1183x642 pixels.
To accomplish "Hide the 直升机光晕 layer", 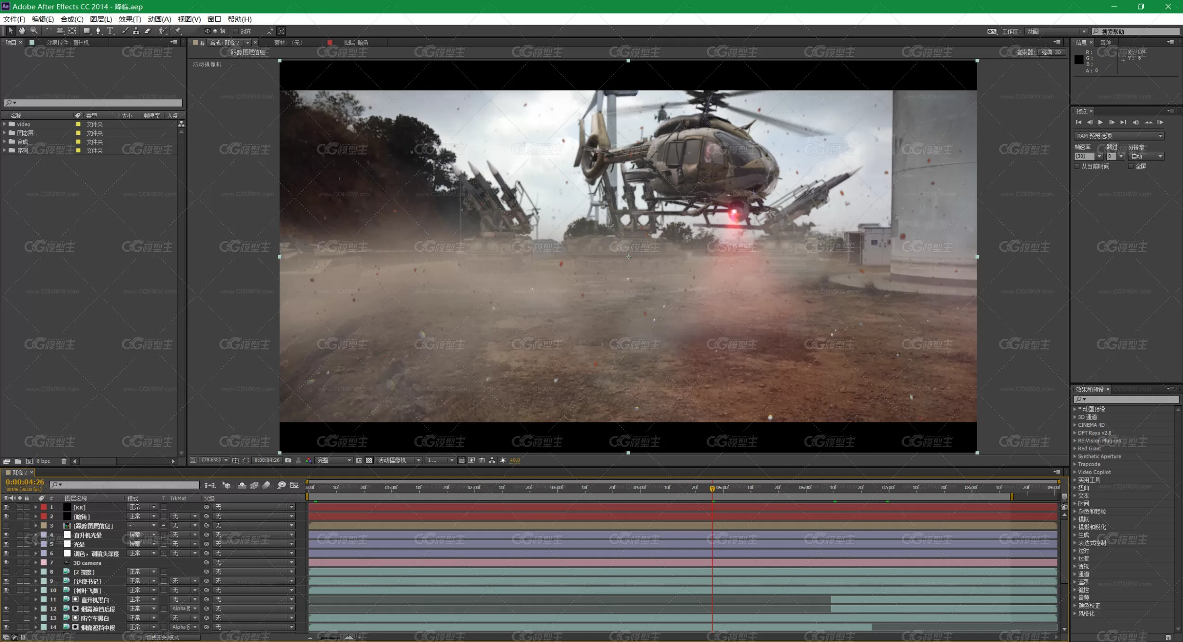I will tap(6, 535).
